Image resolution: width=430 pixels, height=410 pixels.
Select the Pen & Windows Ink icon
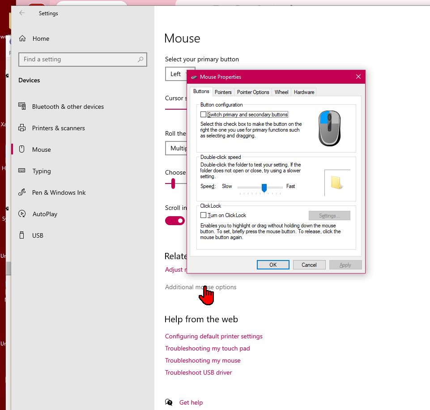pos(21,192)
